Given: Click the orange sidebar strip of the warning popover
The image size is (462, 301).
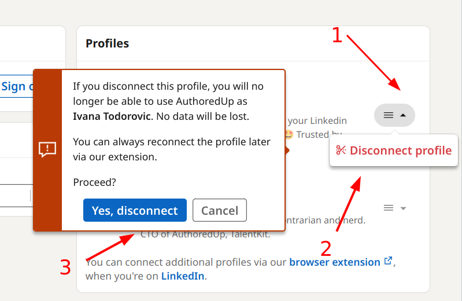Looking at the screenshot, I should point(47,150).
